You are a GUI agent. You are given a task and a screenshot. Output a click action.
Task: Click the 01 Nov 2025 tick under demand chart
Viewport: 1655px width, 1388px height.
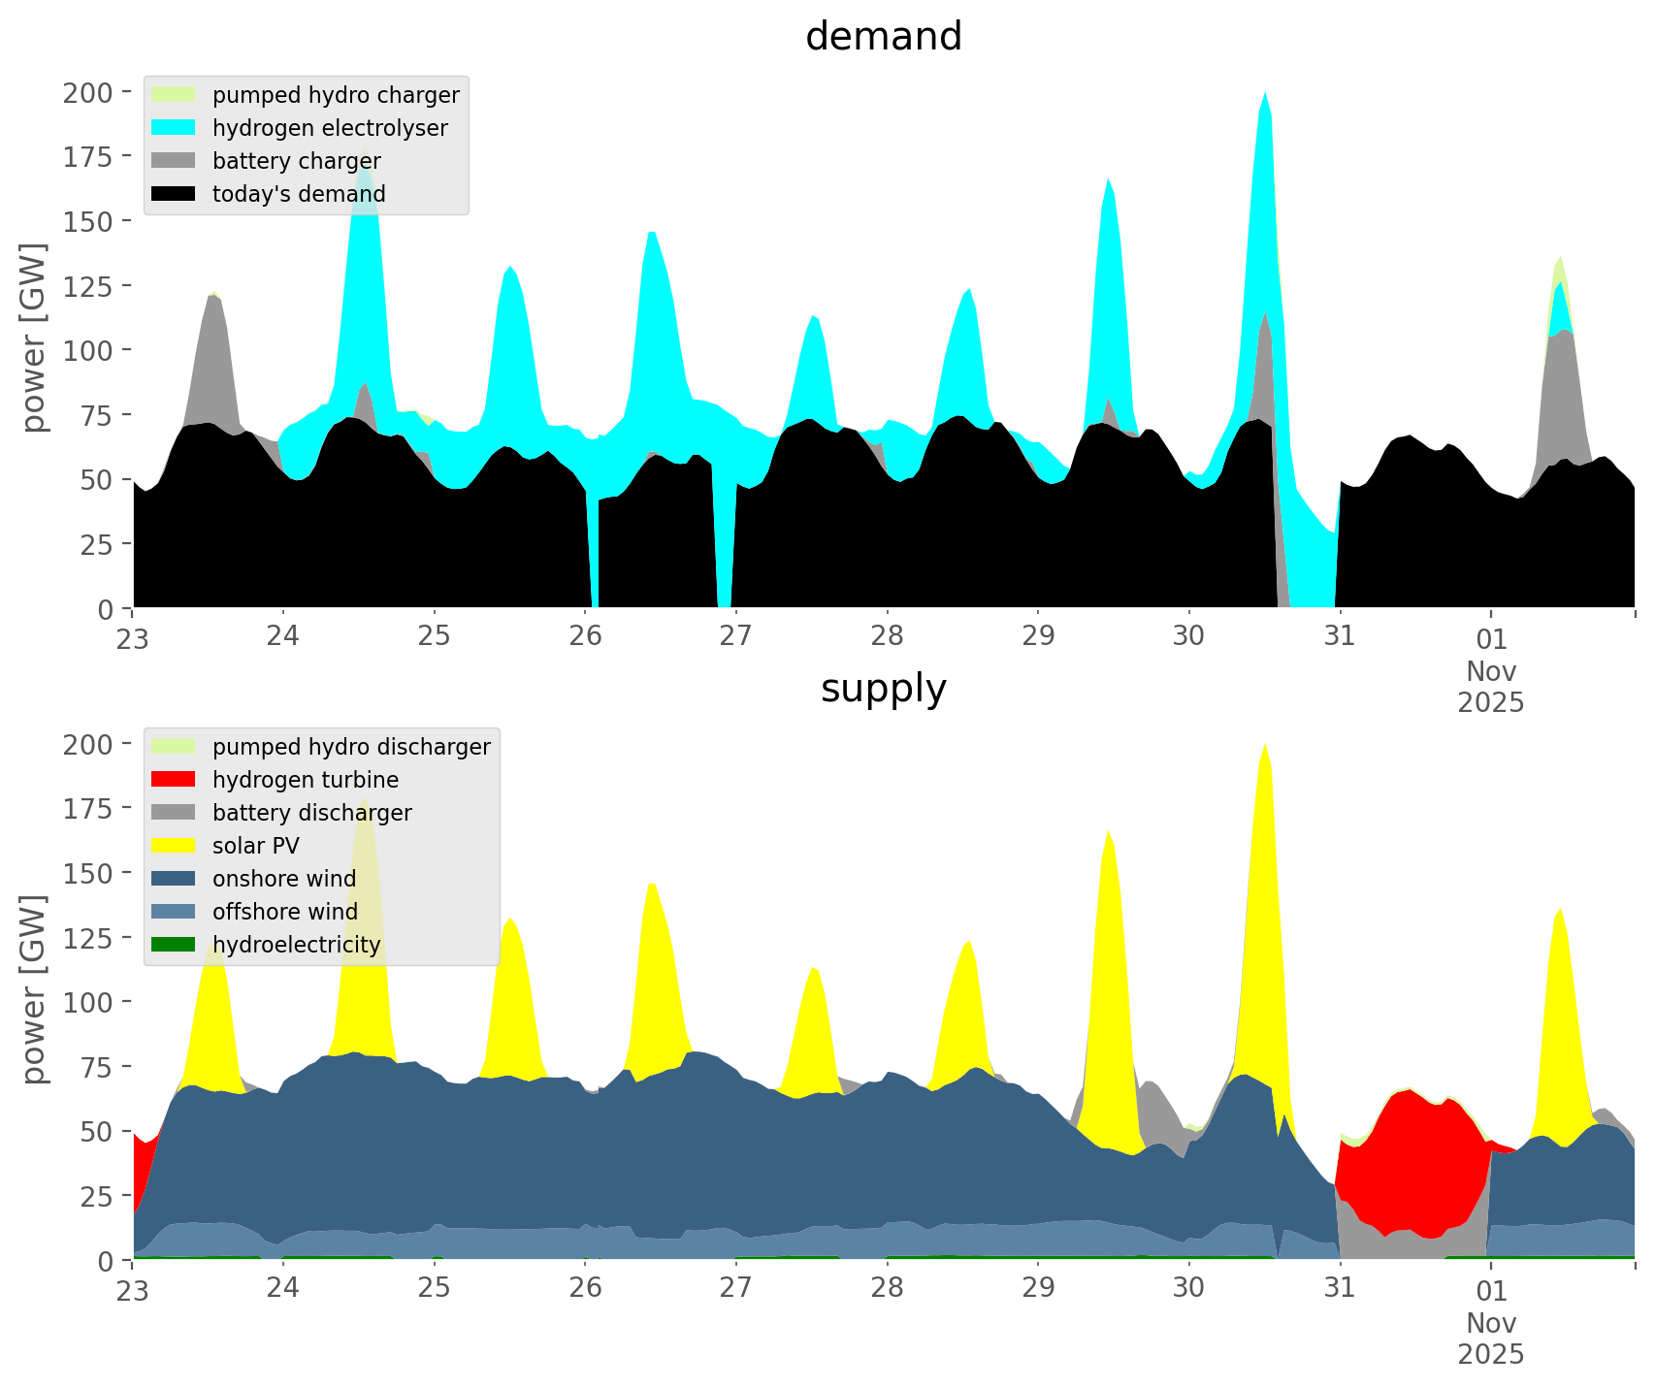[x=1491, y=669]
